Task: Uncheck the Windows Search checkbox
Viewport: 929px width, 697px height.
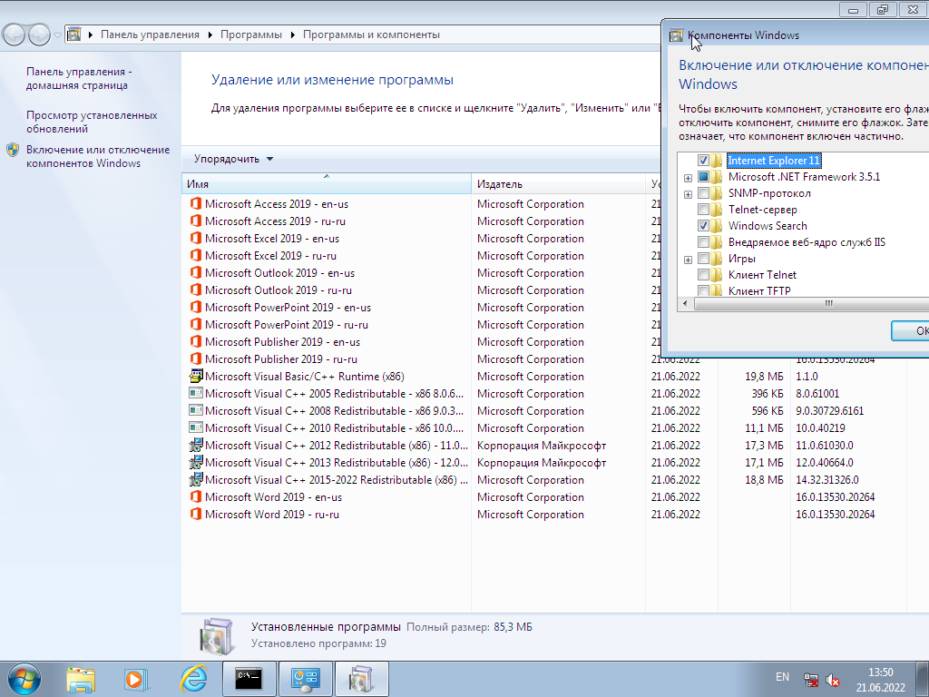Action: tap(703, 226)
